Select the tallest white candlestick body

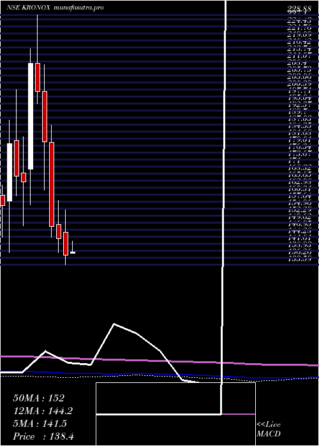(x=31, y=116)
